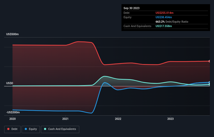Click Cash And Equivalents label in tooltip
The height and width of the screenshot is (137, 214).
(x=137, y=26)
